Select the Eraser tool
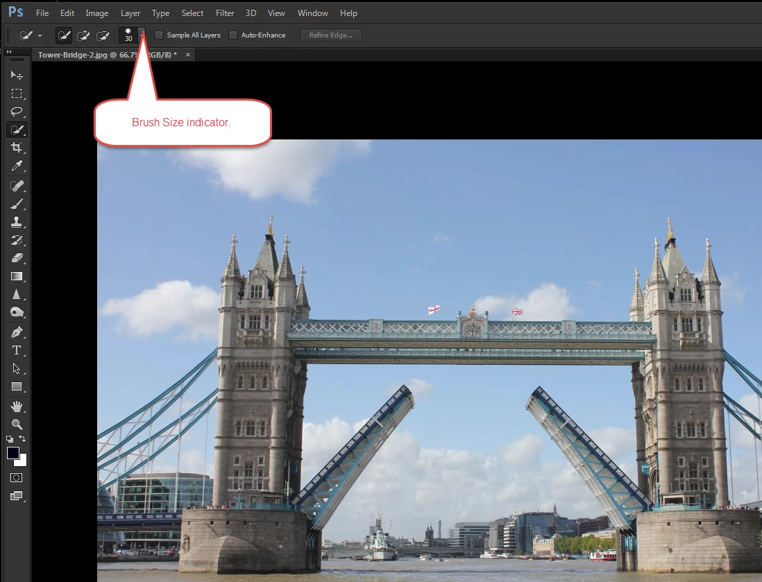 [17, 258]
